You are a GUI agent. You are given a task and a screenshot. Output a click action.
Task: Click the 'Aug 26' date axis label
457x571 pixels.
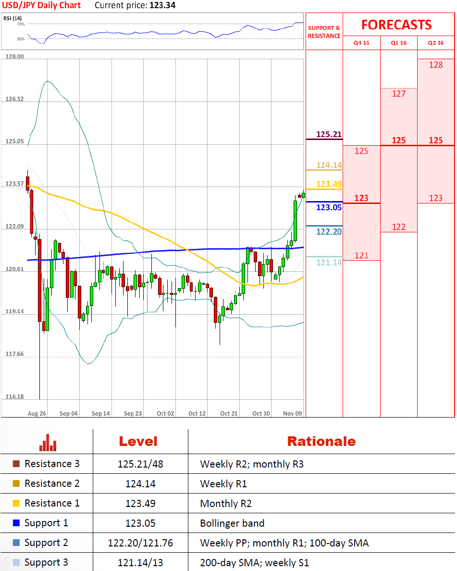point(37,414)
